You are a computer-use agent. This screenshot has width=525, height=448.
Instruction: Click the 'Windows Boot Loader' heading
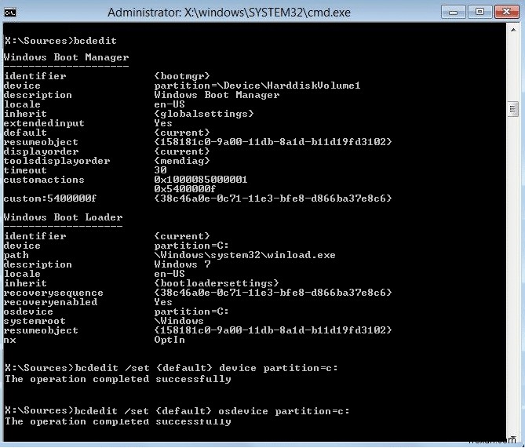(x=64, y=217)
